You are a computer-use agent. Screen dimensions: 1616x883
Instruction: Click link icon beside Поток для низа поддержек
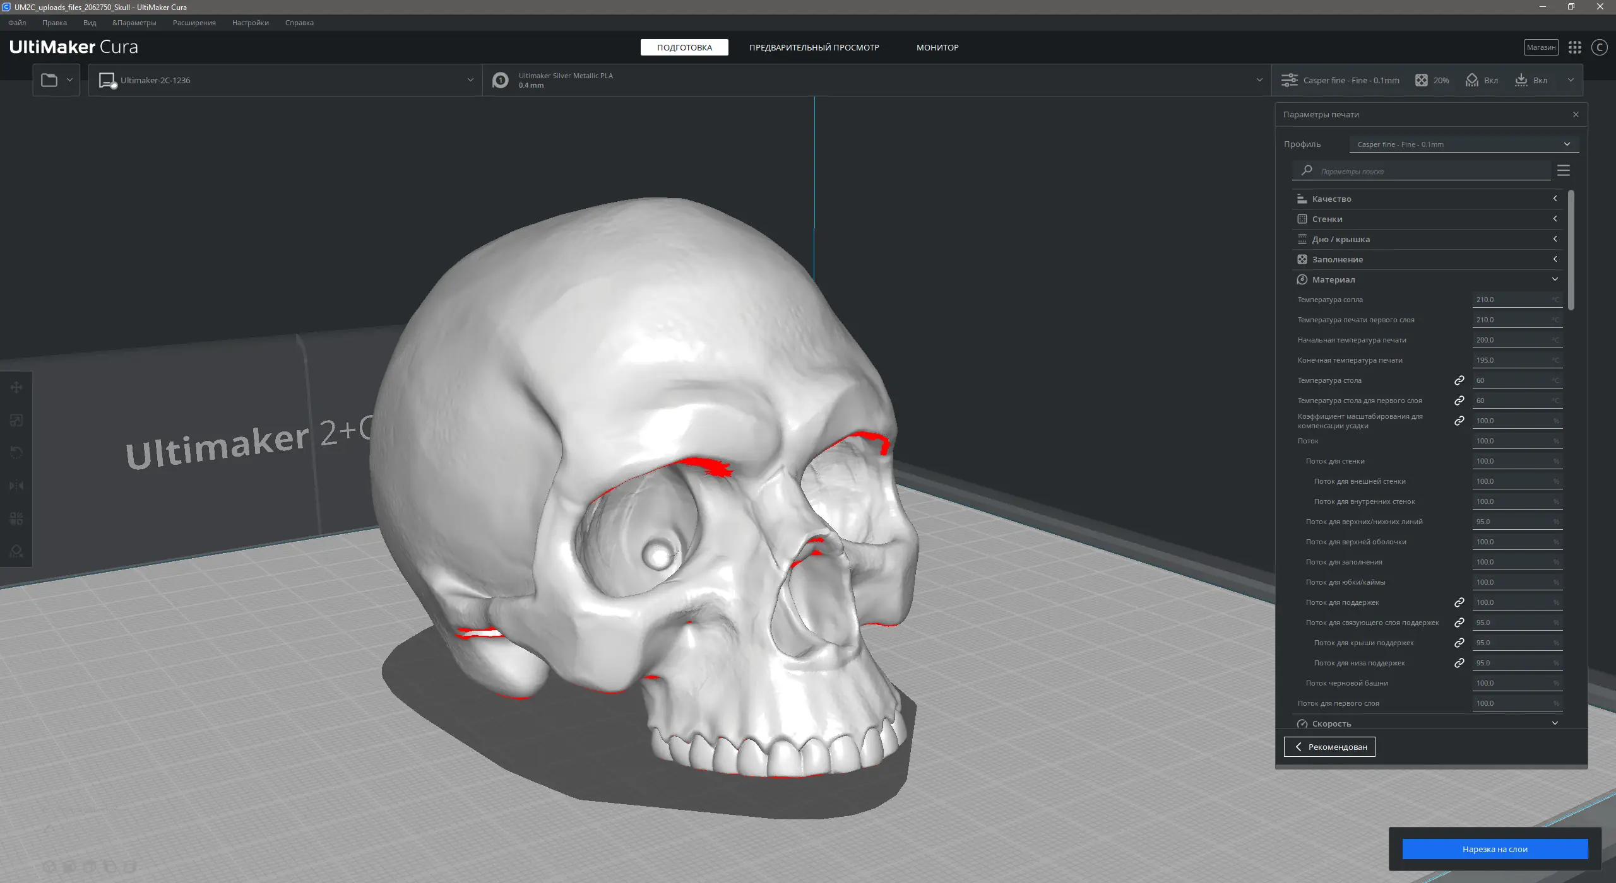click(1459, 663)
